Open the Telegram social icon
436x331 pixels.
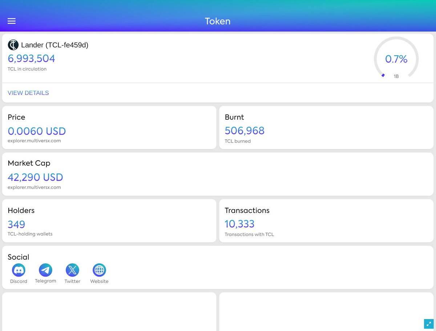(x=45, y=270)
